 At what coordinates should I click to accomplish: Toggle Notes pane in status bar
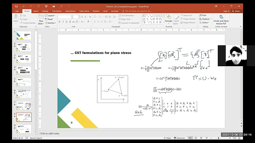point(168,138)
